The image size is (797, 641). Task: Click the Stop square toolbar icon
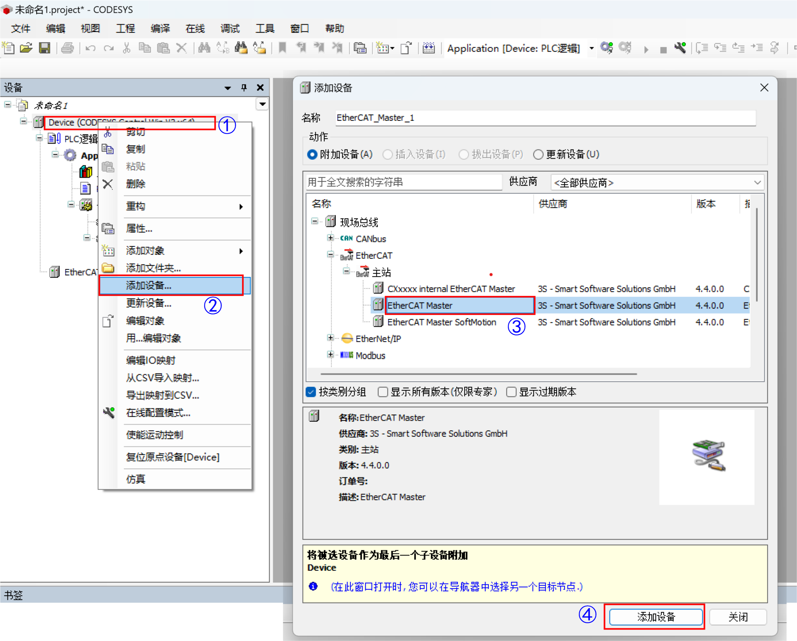click(x=663, y=50)
